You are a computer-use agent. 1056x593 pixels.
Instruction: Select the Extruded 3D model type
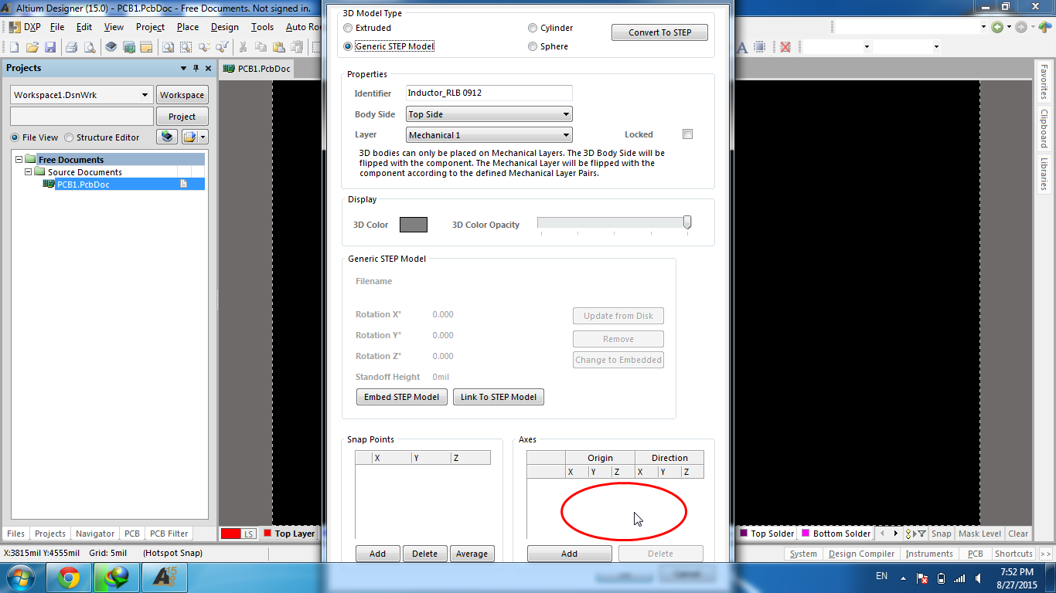coord(348,28)
